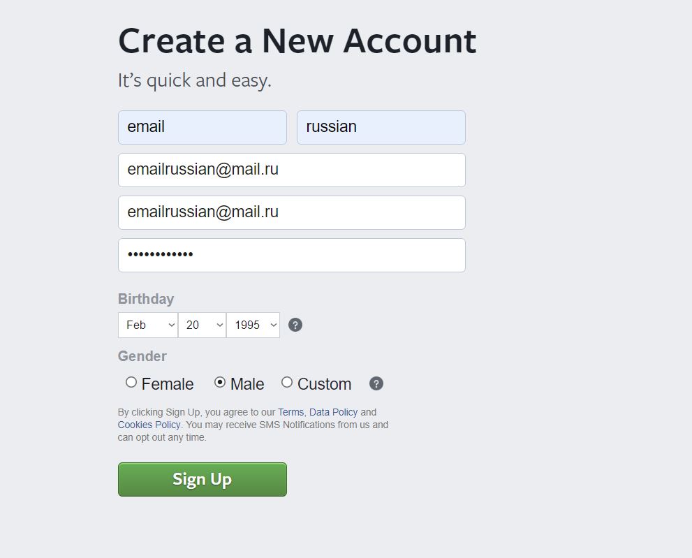
Task: Click the first name field containing email
Action: [x=202, y=127]
